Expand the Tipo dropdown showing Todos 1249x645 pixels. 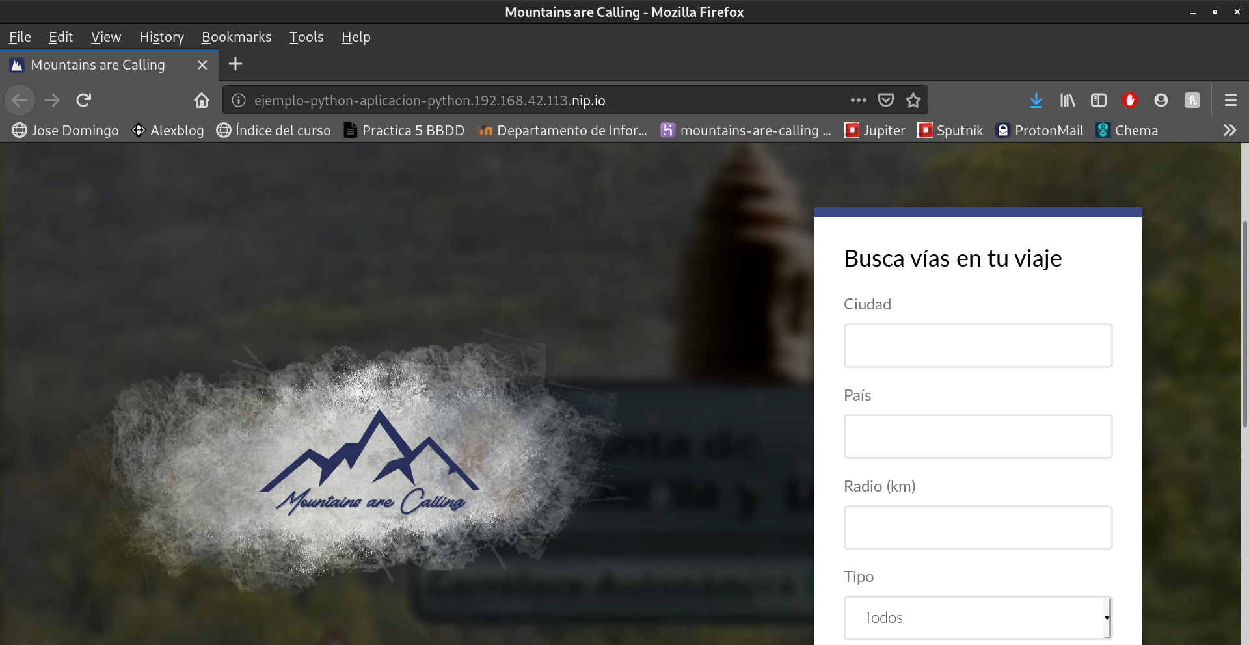tap(978, 618)
